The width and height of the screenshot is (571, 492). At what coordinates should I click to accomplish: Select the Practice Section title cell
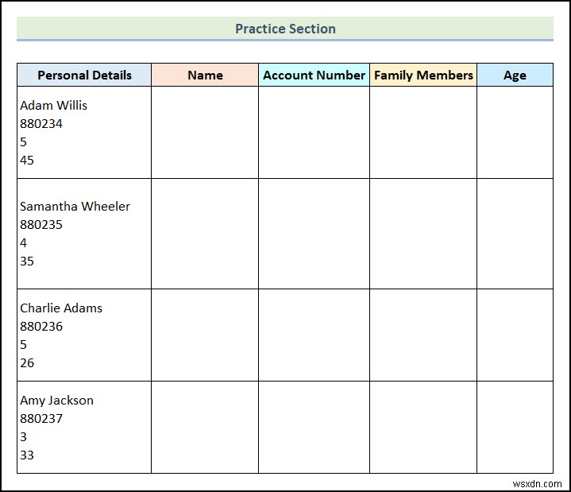coord(285,29)
